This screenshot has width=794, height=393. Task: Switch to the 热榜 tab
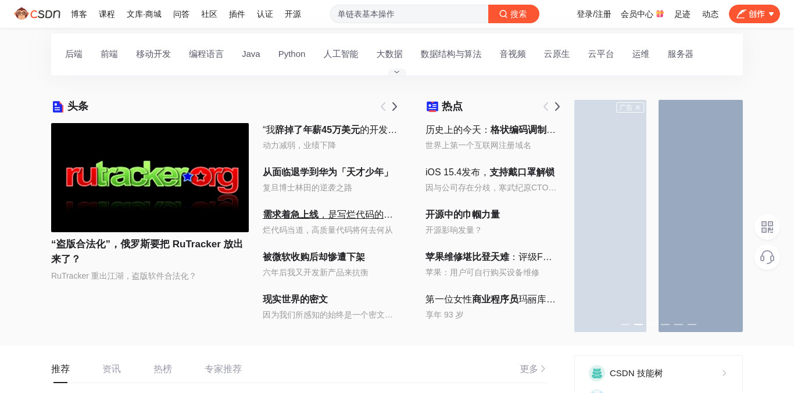pyautogui.click(x=163, y=369)
